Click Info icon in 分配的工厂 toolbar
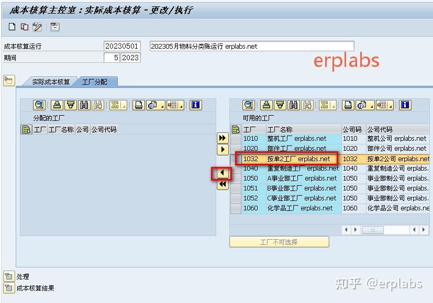Viewport: 433px width, 303px height. [x=195, y=105]
